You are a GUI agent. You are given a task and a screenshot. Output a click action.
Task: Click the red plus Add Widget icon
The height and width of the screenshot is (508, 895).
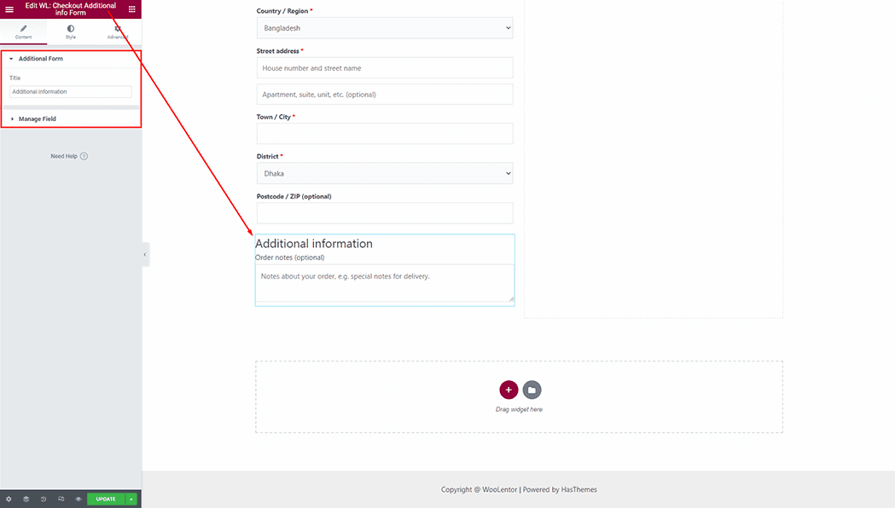click(509, 390)
